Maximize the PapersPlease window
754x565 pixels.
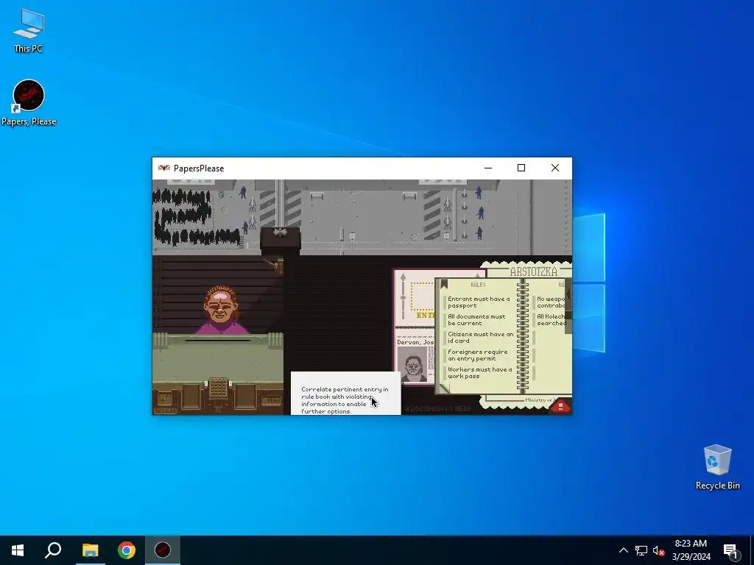click(521, 168)
